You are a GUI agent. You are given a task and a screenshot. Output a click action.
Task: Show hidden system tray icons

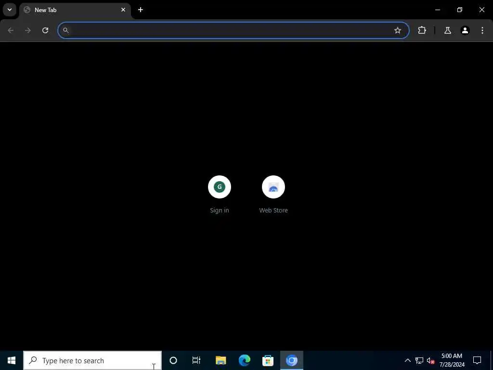pyautogui.click(x=407, y=360)
